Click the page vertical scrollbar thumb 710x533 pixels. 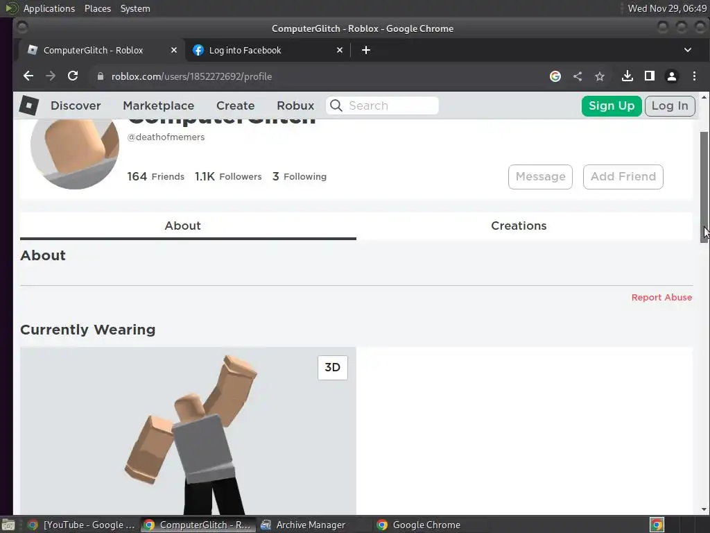[x=704, y=187]
